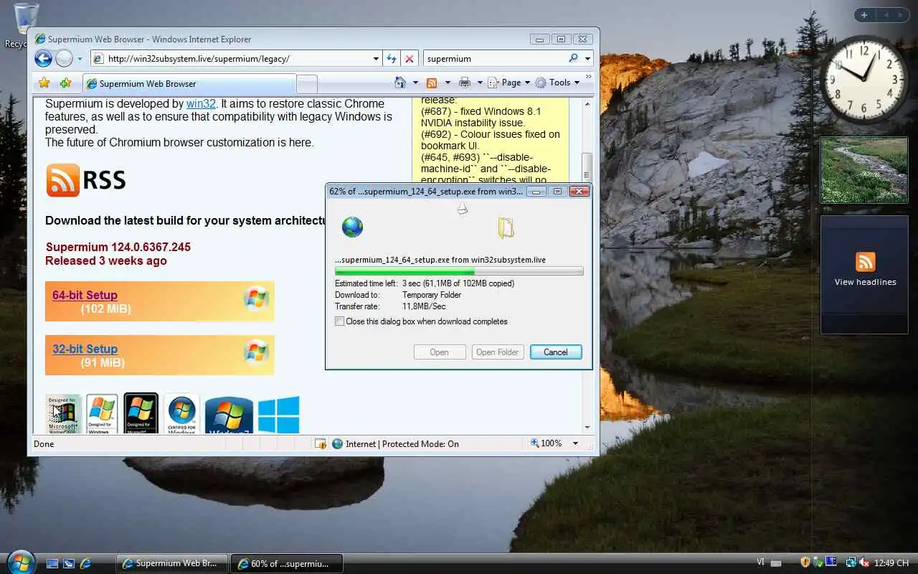
Task: Click the blue Windows 8 logo
Action: point(278,415)
